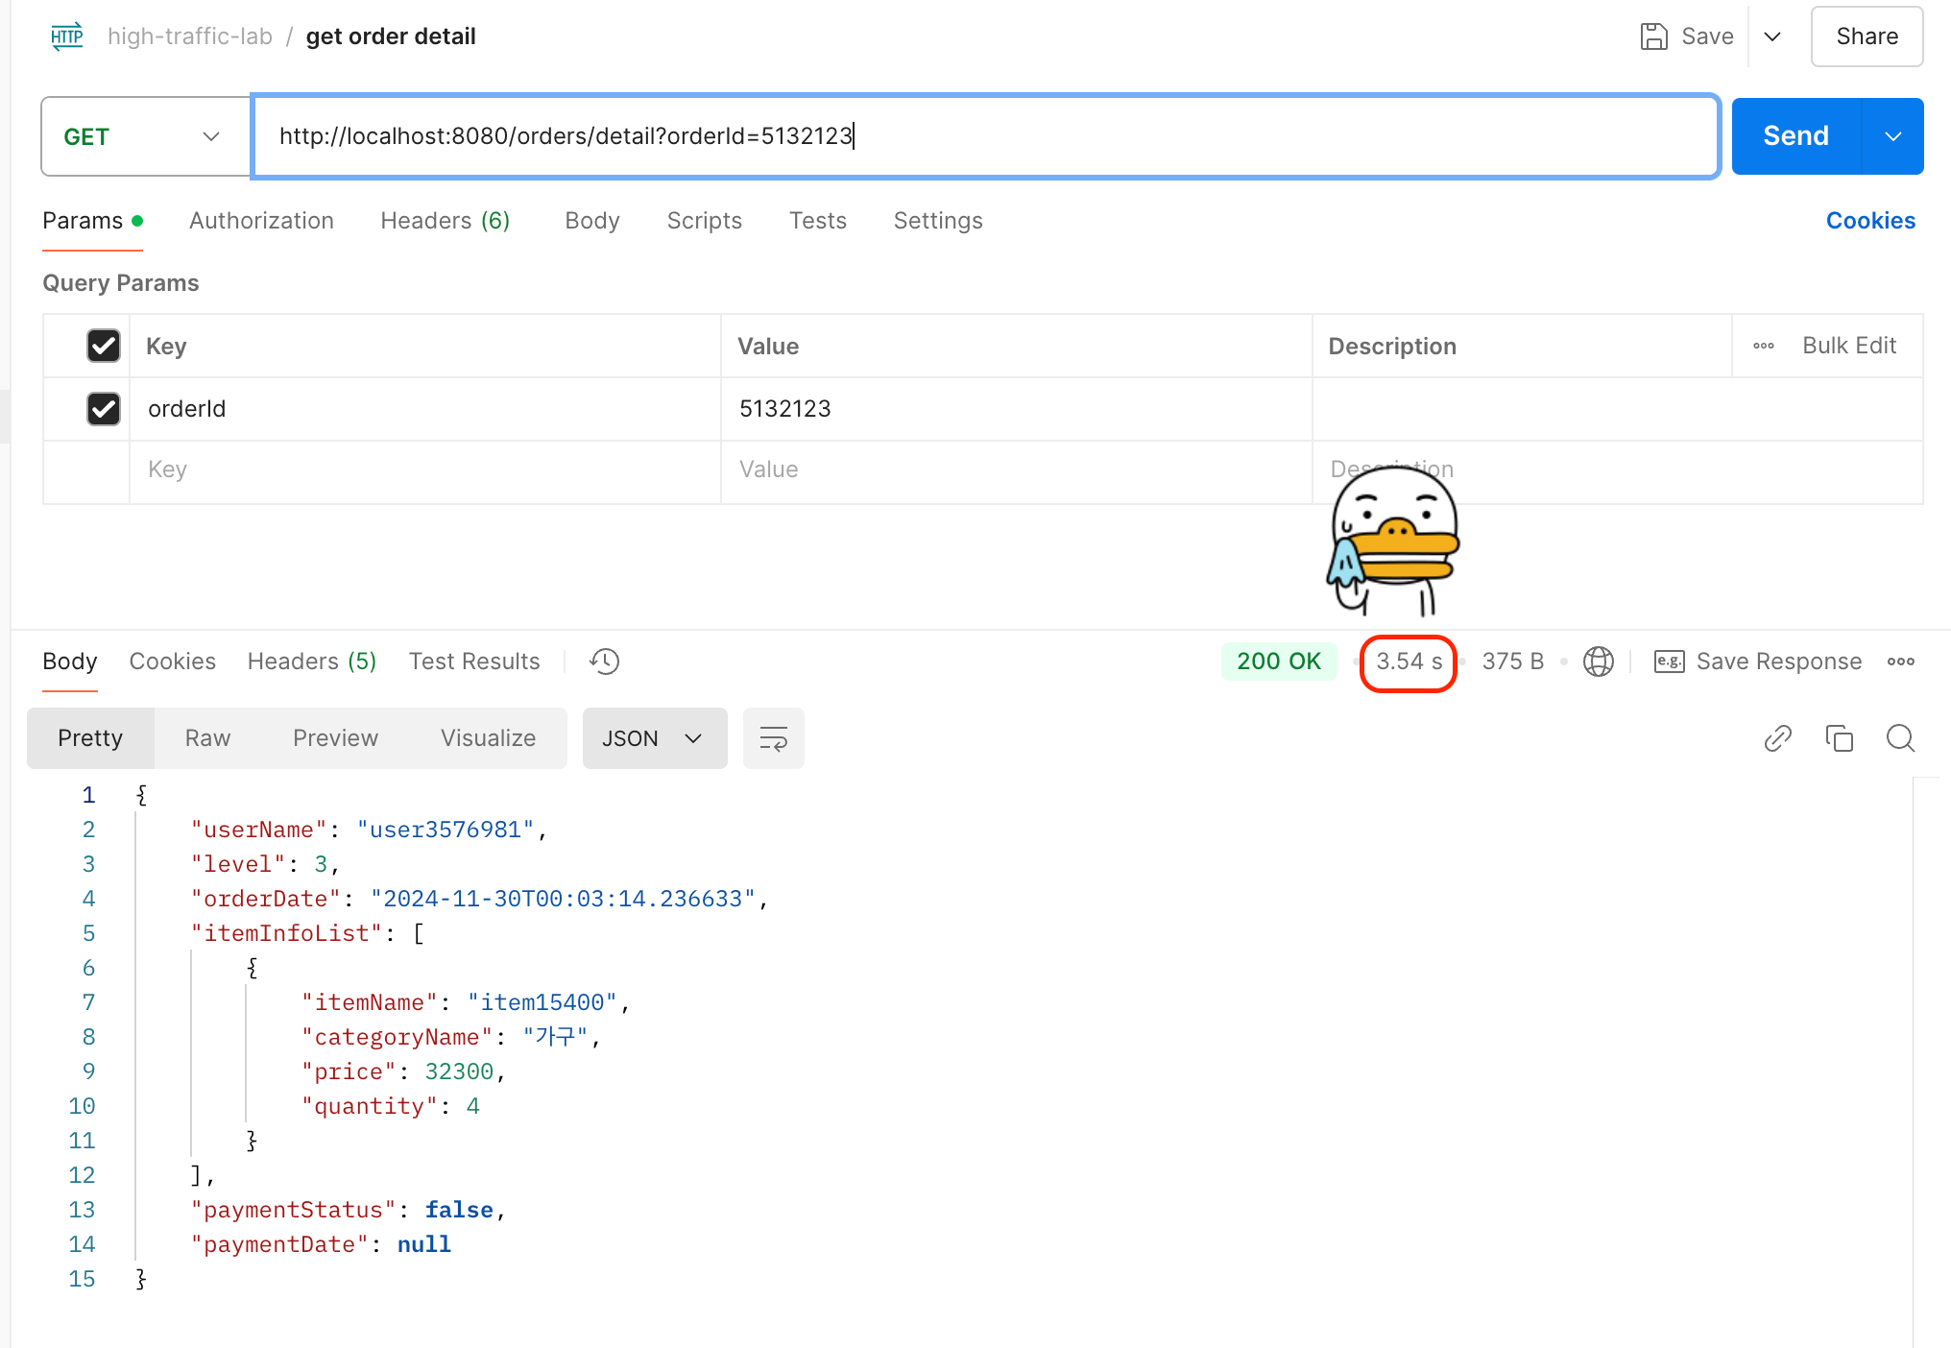Select the Raw response view
This screenshot has width=1951, height=1348.
click(207, 738)
